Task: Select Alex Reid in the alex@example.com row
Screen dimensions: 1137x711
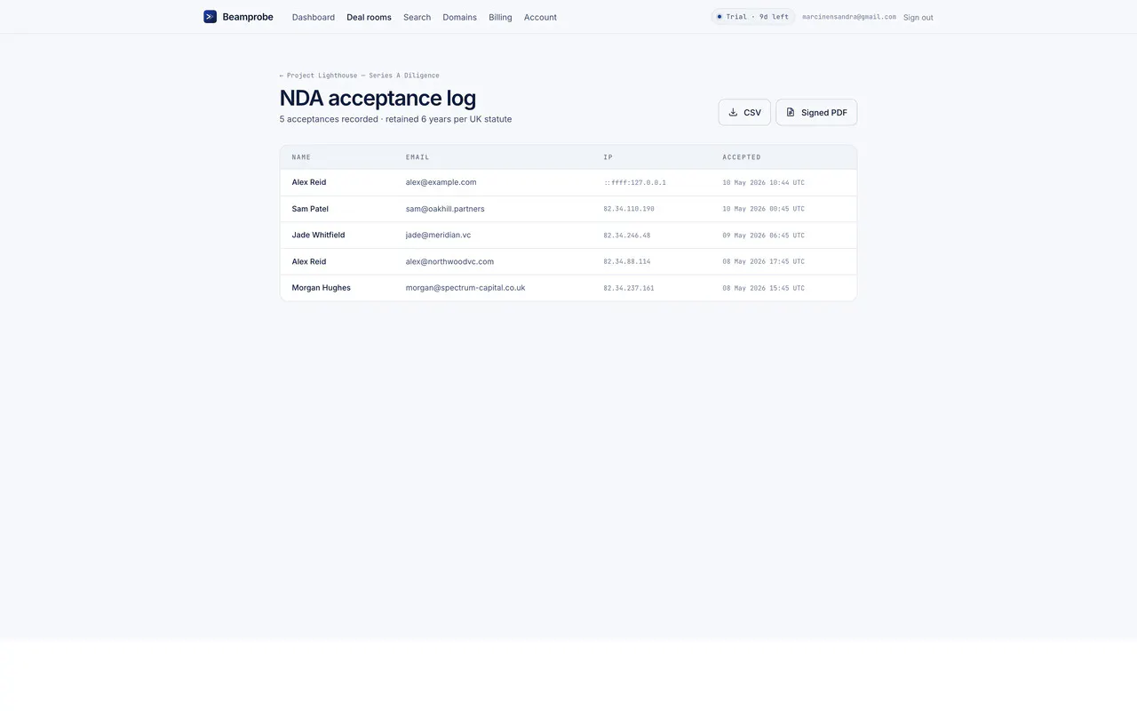Action: coord(309,182)
